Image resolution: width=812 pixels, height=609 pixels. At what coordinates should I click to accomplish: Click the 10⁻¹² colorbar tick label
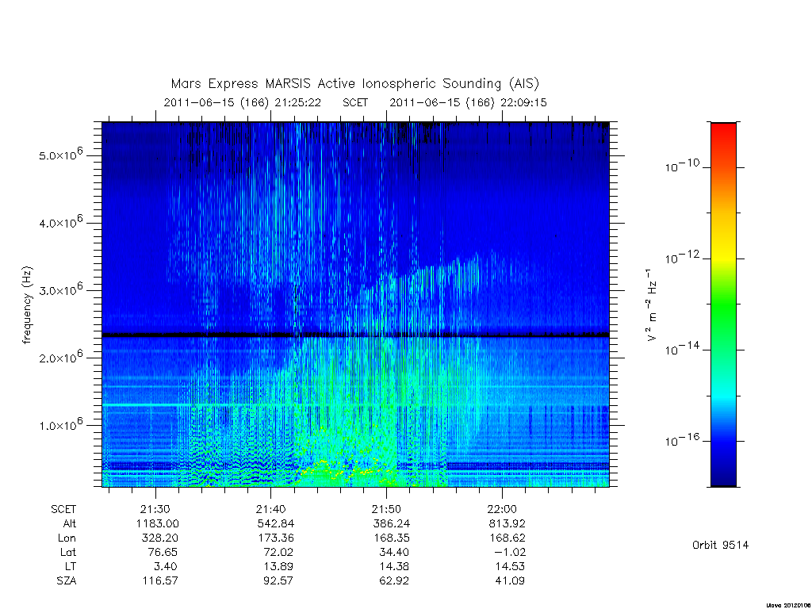pyautogui.click(x=682, y=258)
